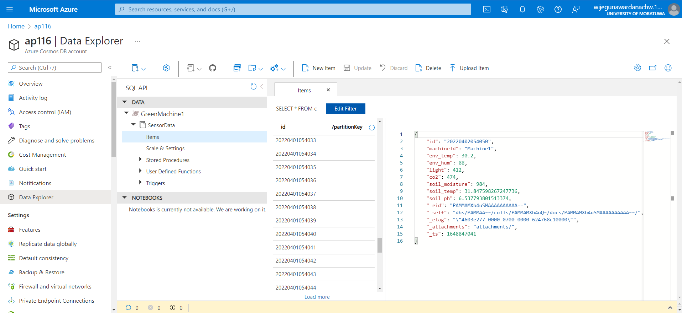Image resolution: width=682 pixels, height=313 pixels.
Task: Open the Azure portal hamburger menu
Action: coord(10,9)
